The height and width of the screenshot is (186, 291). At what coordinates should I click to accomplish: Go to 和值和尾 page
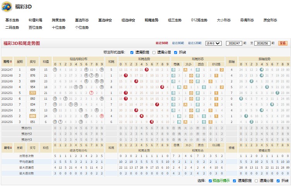36,20
